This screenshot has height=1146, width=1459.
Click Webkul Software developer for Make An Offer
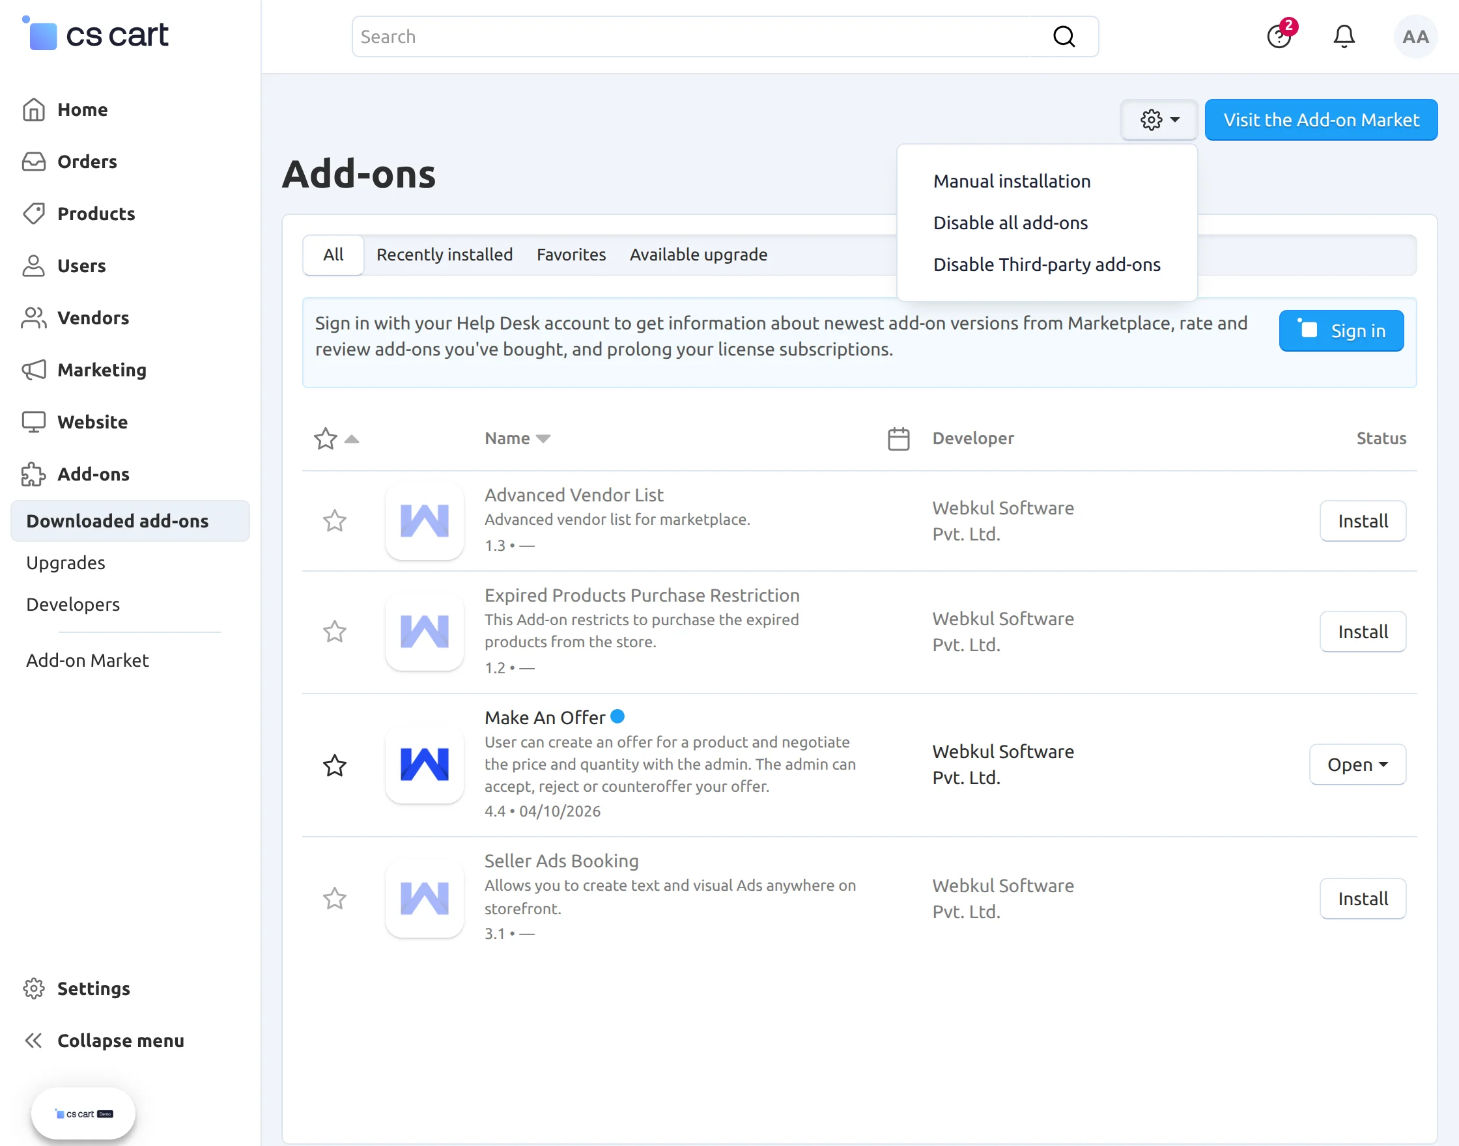click(x=1002, y=764)
